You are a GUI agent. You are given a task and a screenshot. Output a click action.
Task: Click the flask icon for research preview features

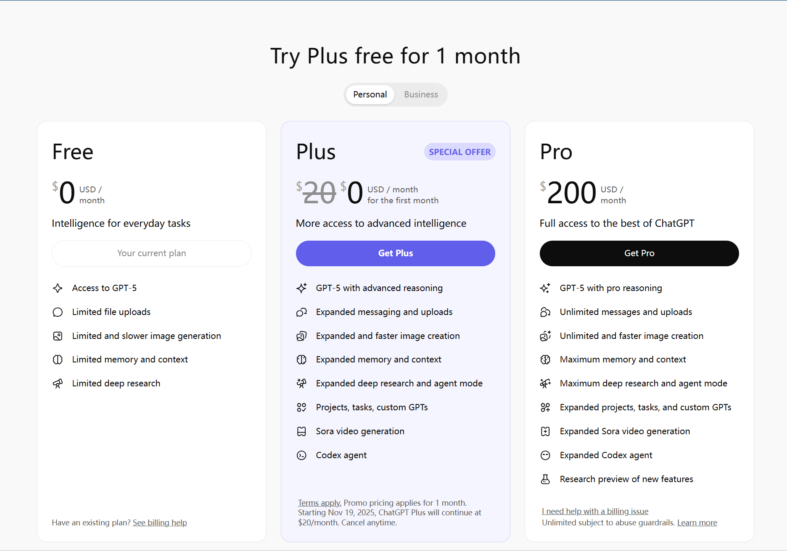coord(545,479)
